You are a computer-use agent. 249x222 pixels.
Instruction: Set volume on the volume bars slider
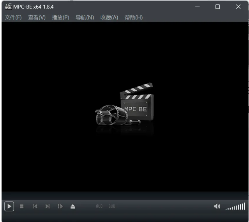[x=235, y=206]
